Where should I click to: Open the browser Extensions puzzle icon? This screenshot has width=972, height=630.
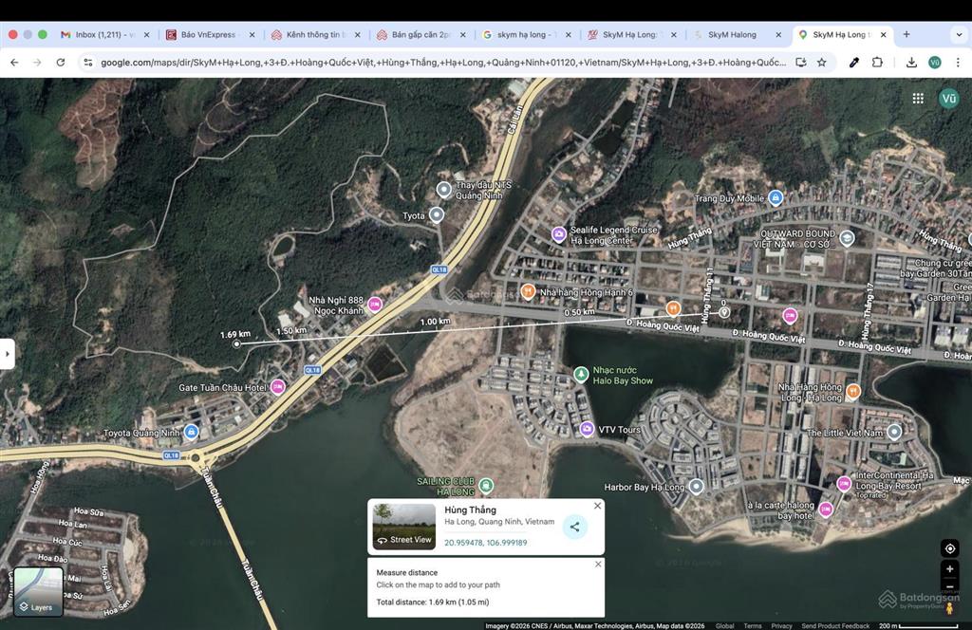click(x=876, y=63)
